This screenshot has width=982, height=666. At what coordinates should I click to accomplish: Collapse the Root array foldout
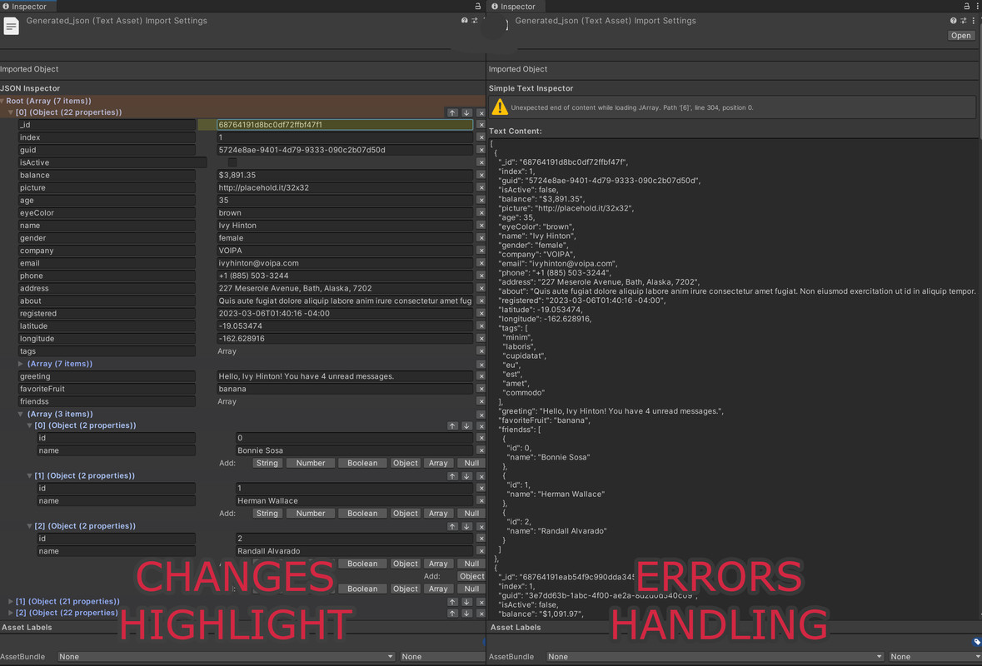(x=3, y=101)
